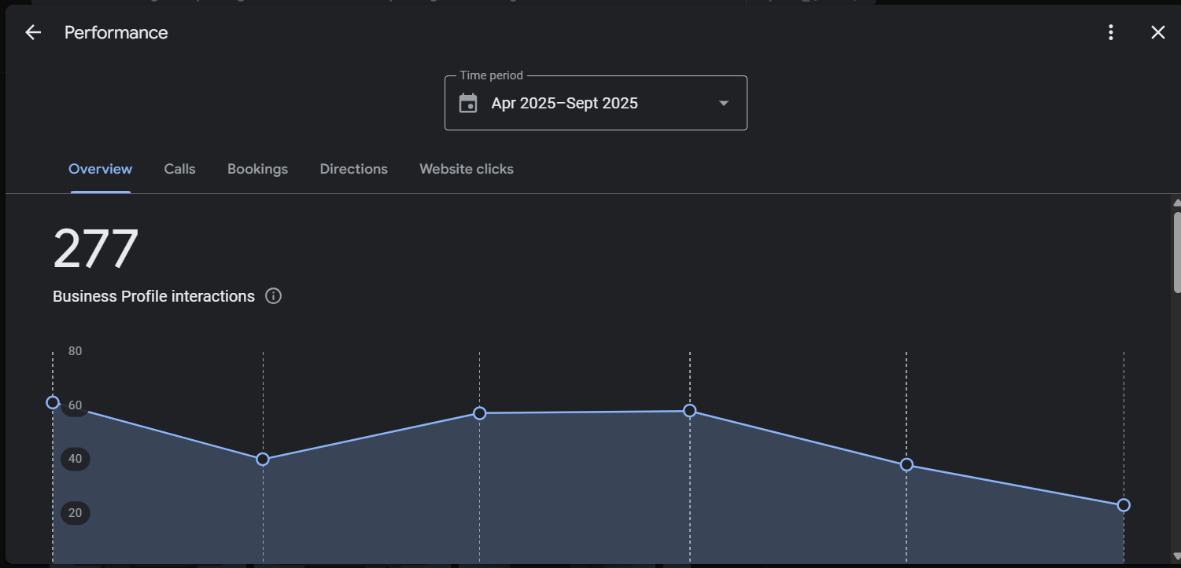
Task: Click the vertical scrollbar thumb
Action: pos(1176,251)
